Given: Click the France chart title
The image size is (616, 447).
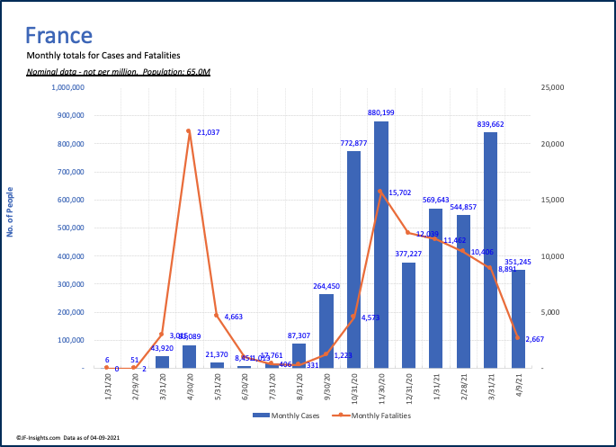Looking at the screenshot, I should tap(58, 35).
